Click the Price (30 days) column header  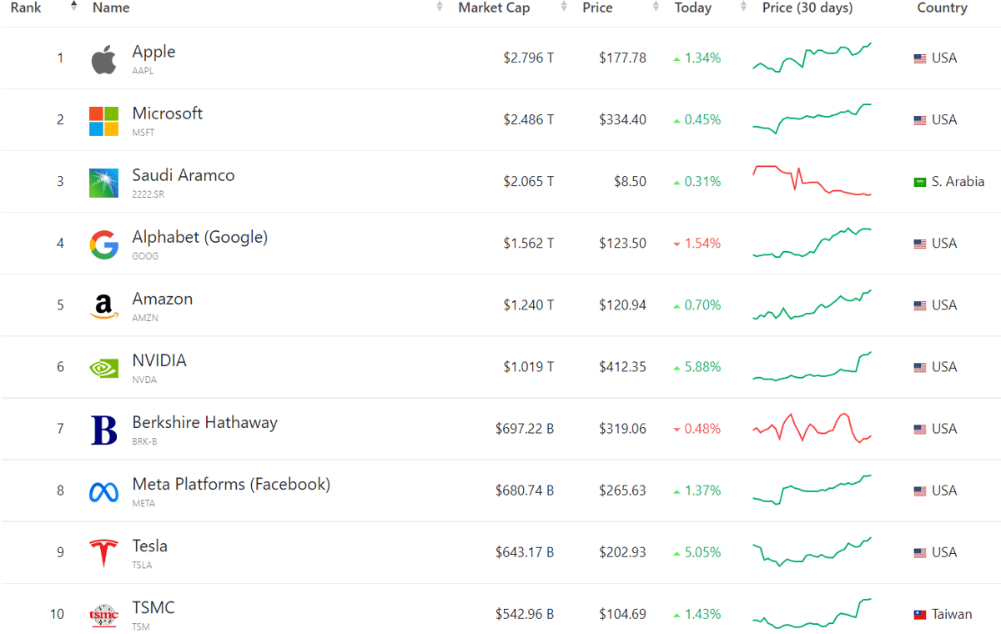(807, 8)
